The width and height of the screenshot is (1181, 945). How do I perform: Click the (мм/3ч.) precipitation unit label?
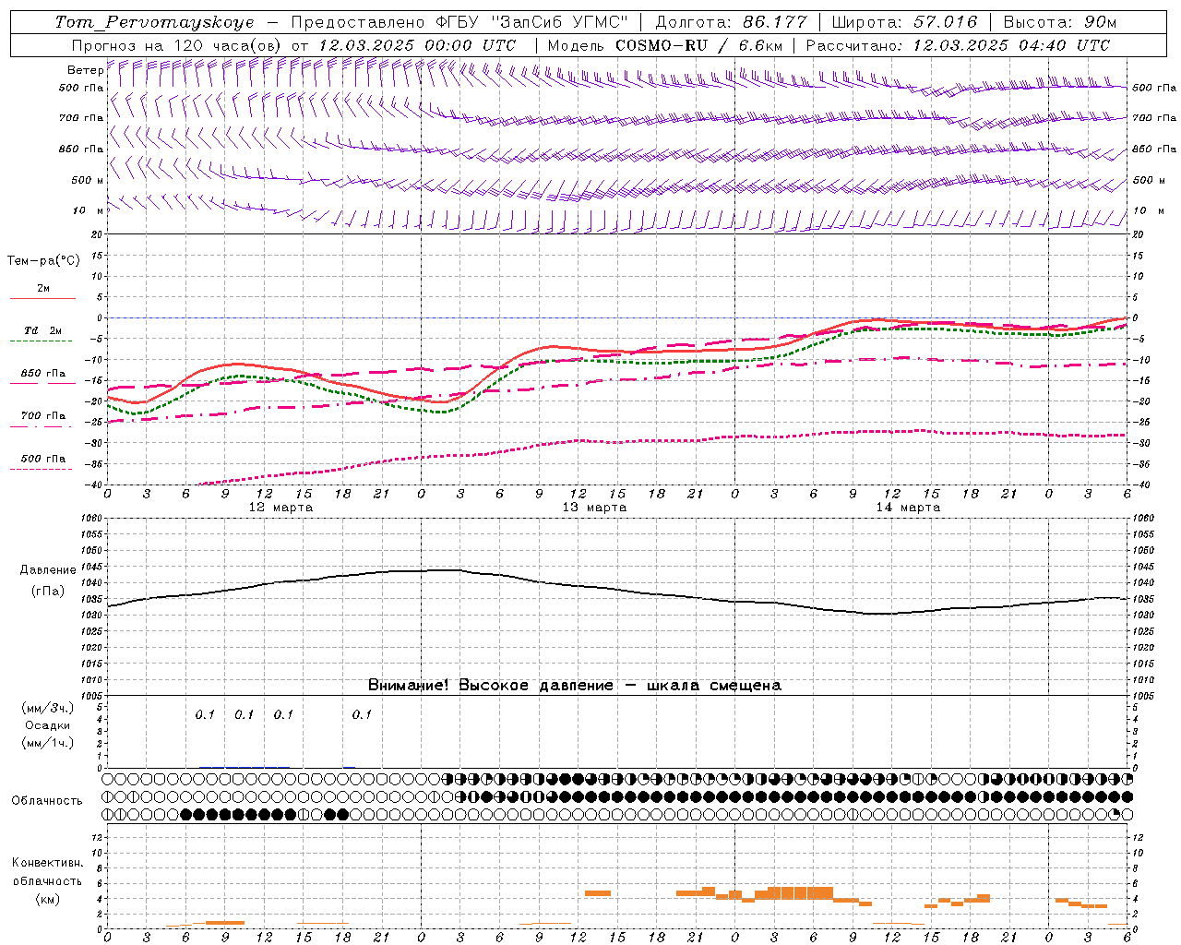tap(48, 709)
